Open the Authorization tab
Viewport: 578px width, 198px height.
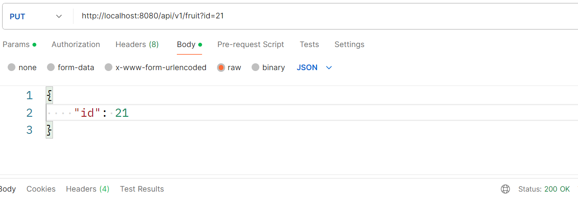(76, 44)
